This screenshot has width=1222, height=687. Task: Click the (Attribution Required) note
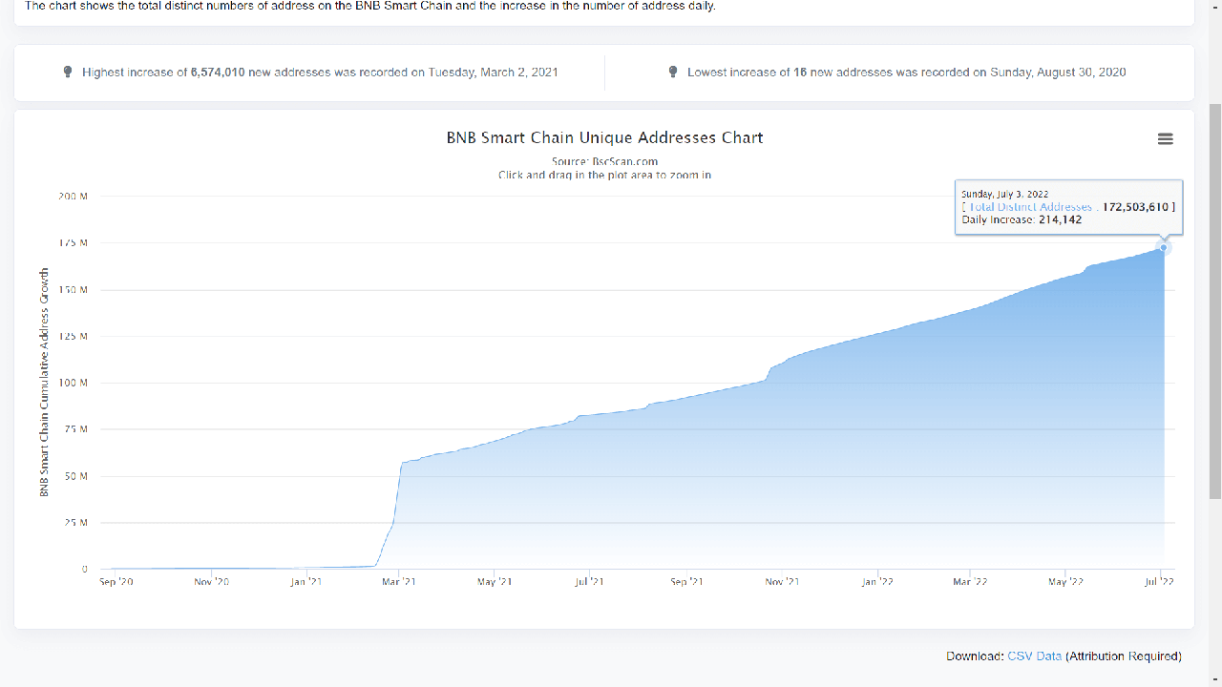coord(1124,656)
